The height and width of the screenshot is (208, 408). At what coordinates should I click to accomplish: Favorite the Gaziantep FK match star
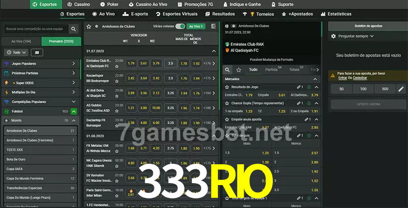117,126
